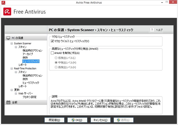Select レポート under System Scanner

pos(23,65)
